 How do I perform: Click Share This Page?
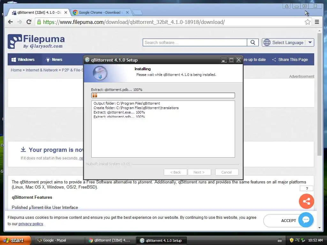click(290, 60)
